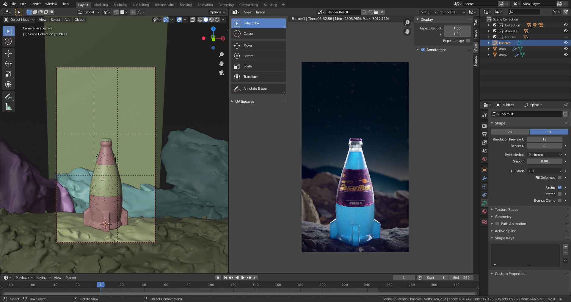571x302 pixels.
Task: Select the Annotate tool in viewport toolbar
Action: tap(8, 97)
